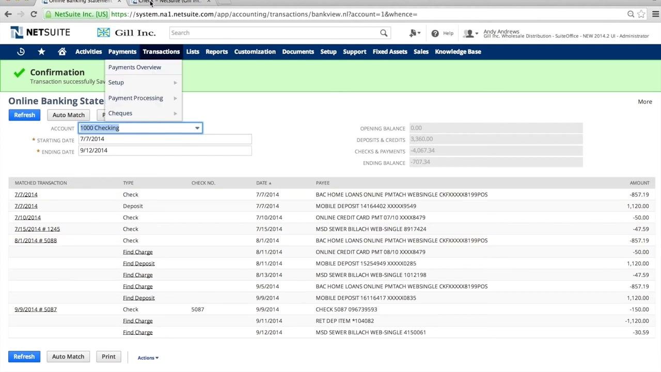Click the browser back arrow
This screenshot has height=372, width=661.
(x=8, y=14)
